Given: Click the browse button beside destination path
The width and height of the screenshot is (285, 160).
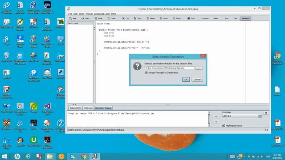Looking at the screenshot, I should [x=199, y=68].
